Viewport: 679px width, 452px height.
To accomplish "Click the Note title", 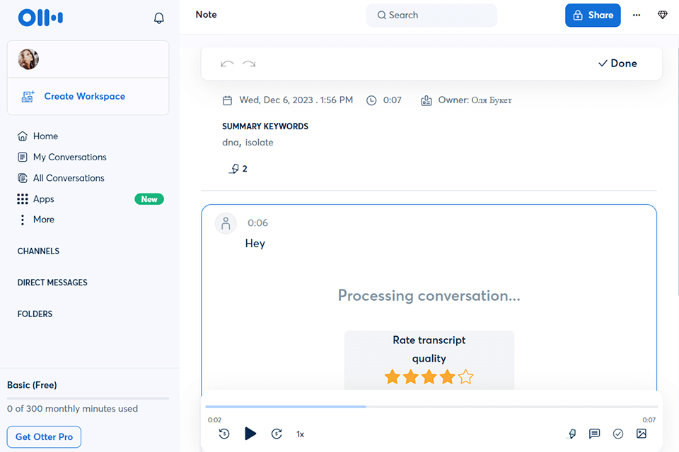I will coord(206,15).
